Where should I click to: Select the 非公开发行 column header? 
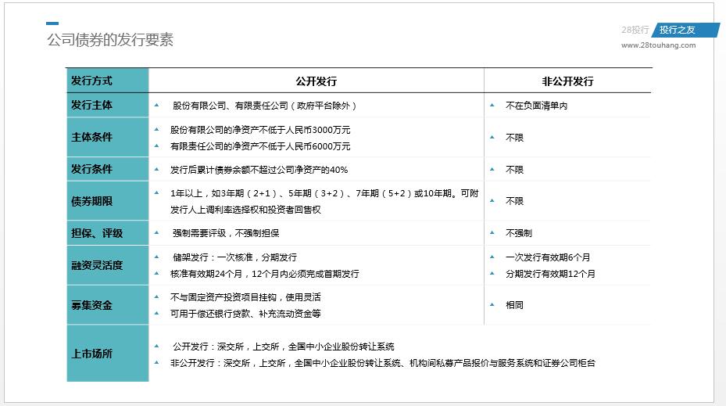tap(567, 81)
